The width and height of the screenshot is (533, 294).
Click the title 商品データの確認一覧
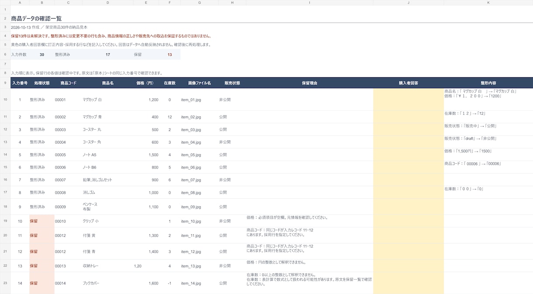(36, 19)
